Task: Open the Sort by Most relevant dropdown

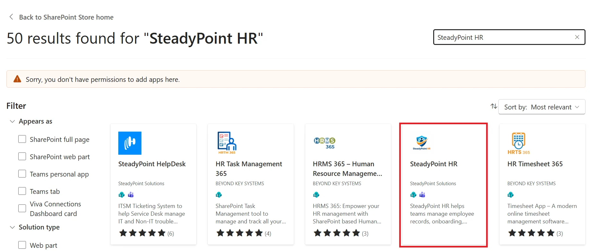Action: [x=542, y=107]
